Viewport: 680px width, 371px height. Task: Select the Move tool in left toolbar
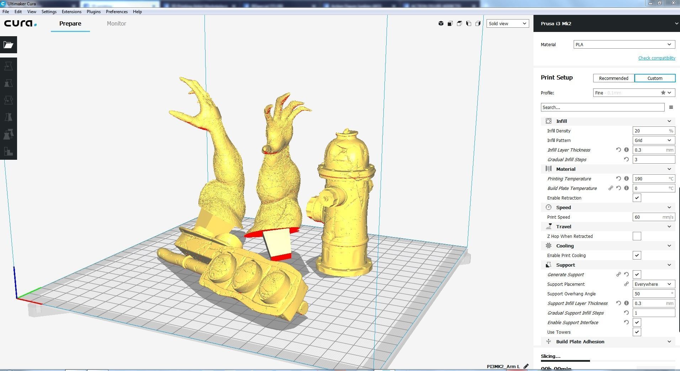coord(9,66)
